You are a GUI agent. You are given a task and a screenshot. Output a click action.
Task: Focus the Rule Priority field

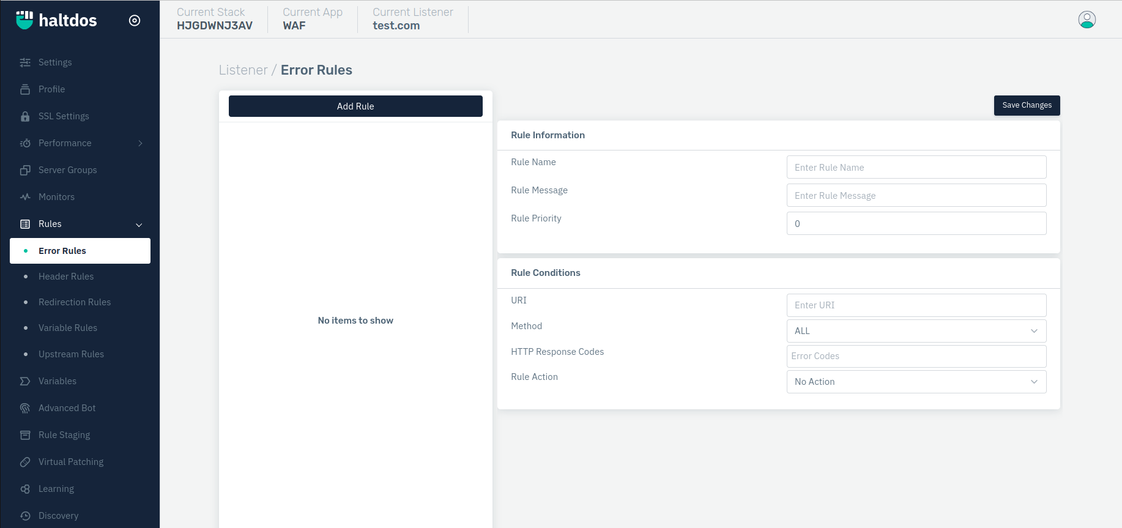pos(916,223)
